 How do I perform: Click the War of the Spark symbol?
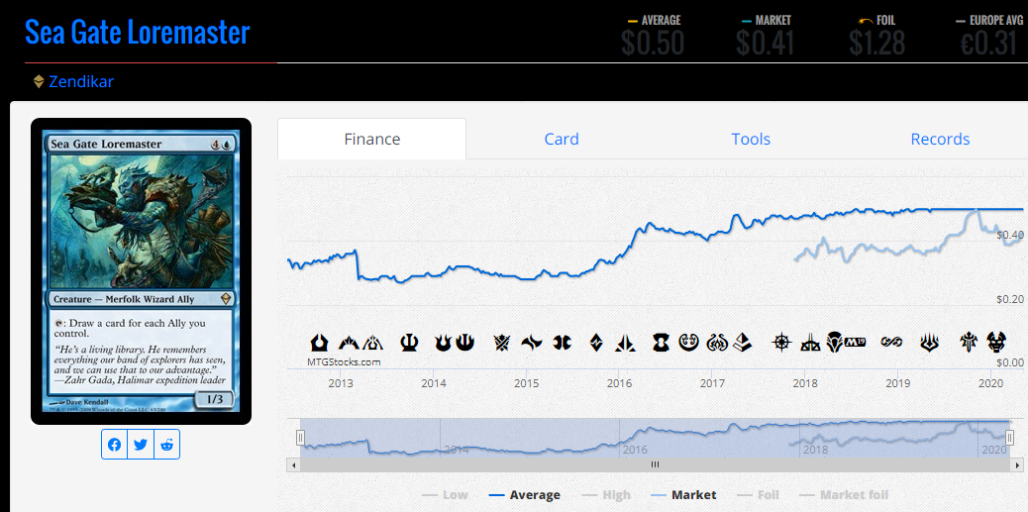click(x=930, y=343)
